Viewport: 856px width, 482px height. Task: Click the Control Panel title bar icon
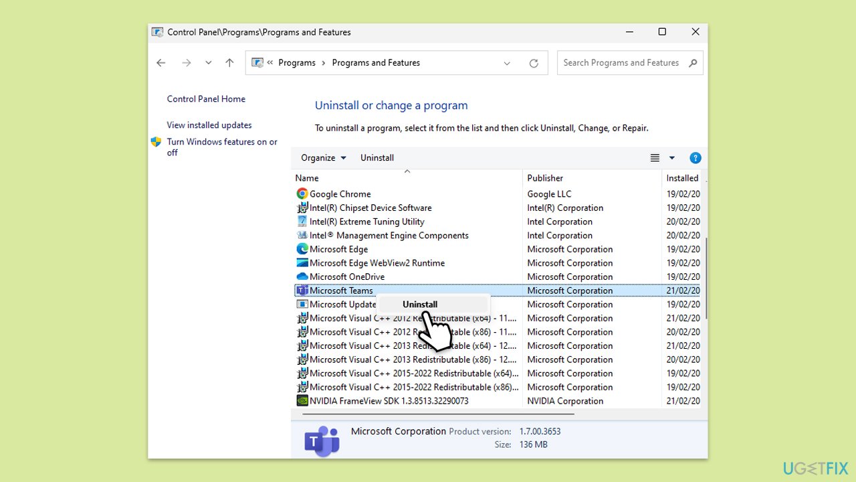coord(158,32)
